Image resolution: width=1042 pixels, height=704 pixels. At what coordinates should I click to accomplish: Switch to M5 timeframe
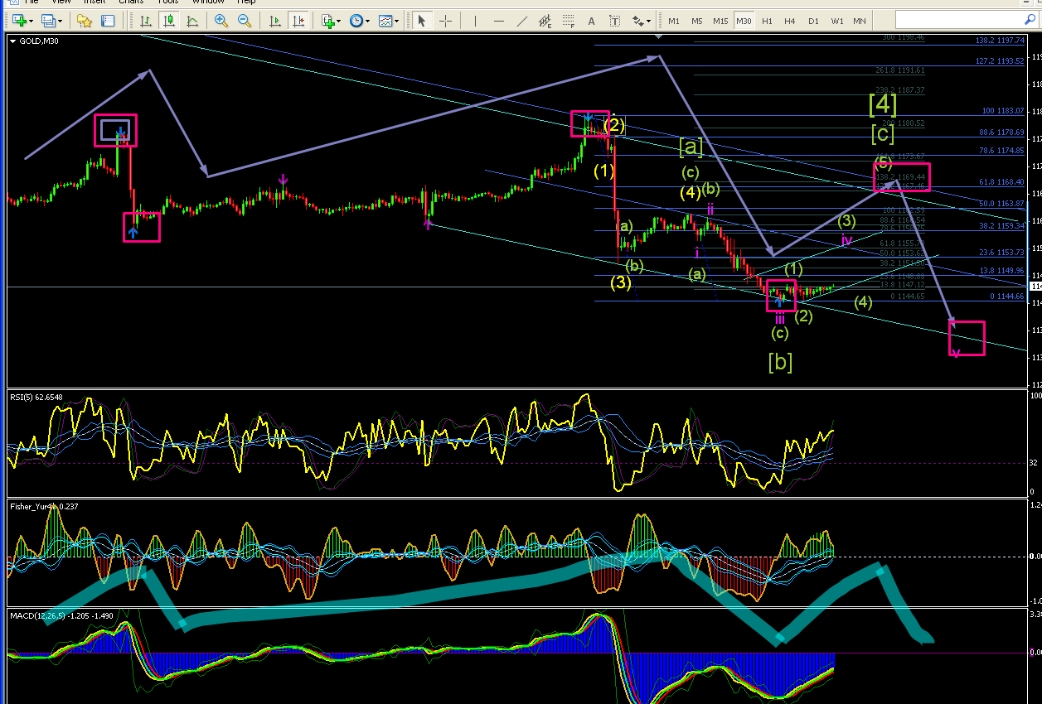tap(697, 21)
